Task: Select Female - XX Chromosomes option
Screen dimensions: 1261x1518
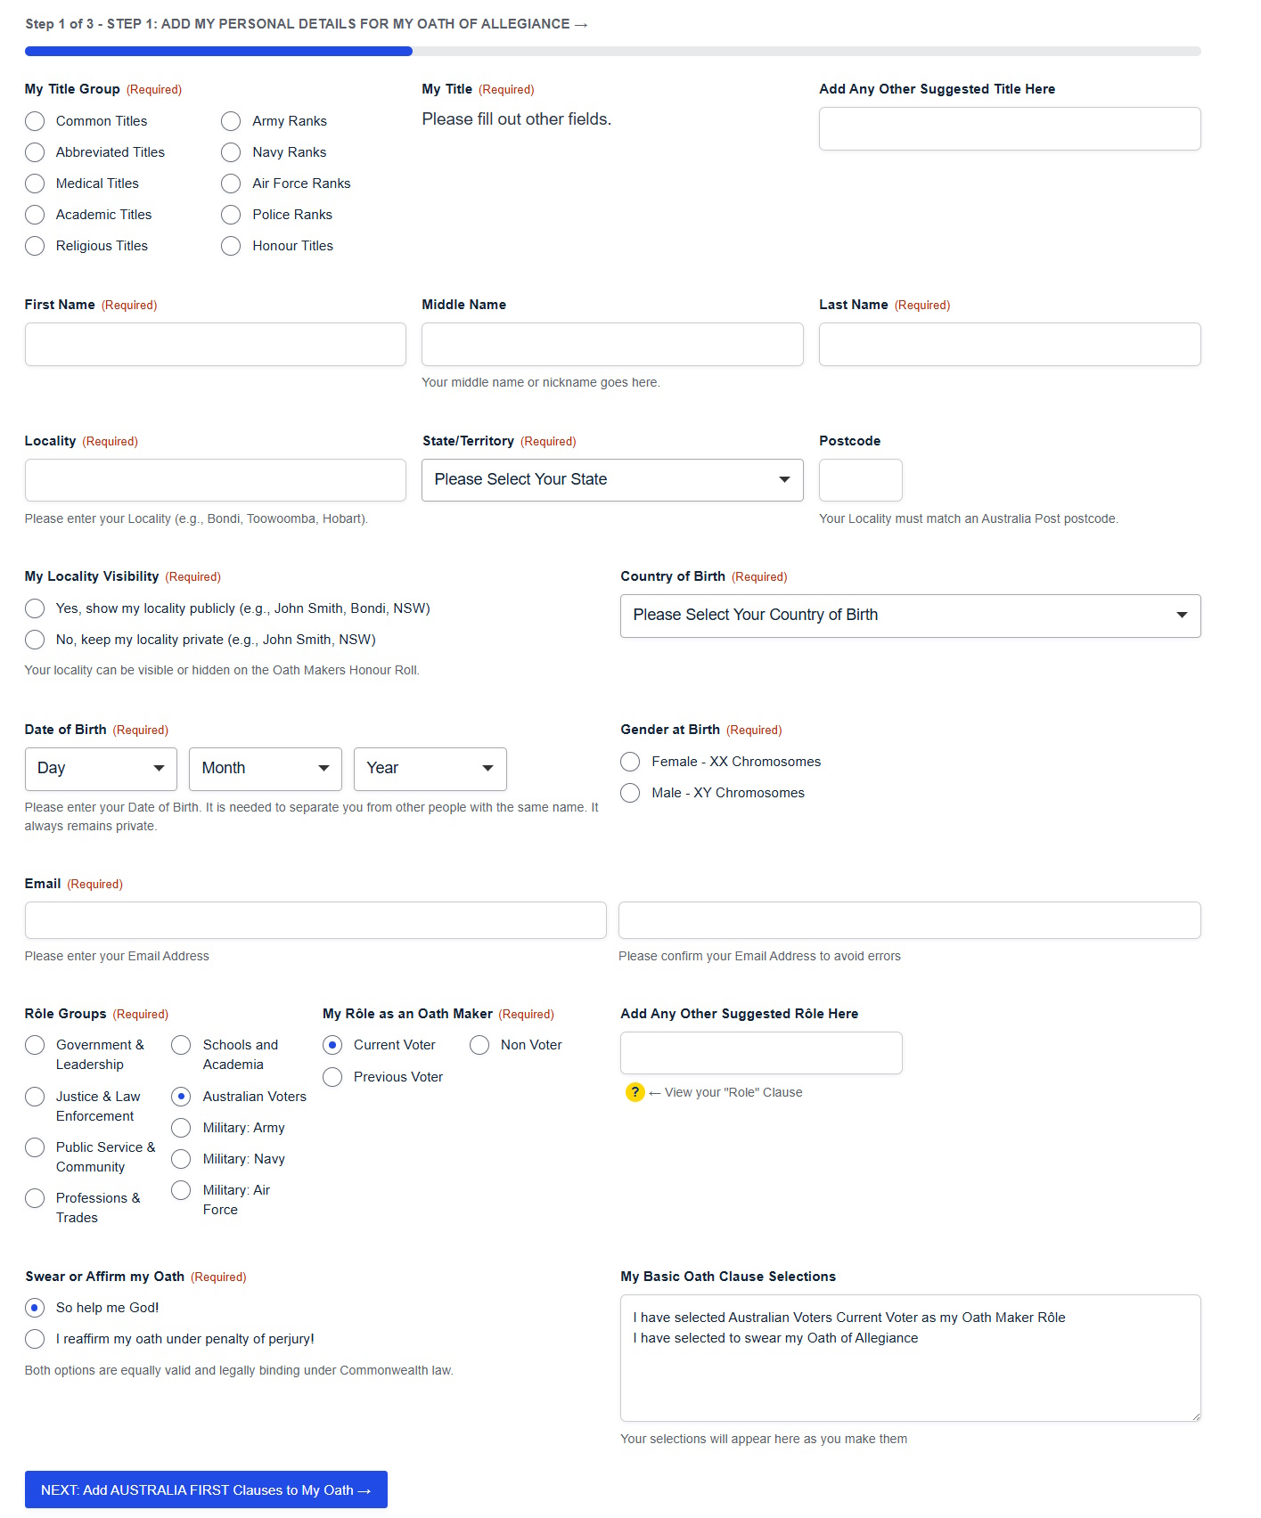Action: pyautogui.click(x=630, y=762)
